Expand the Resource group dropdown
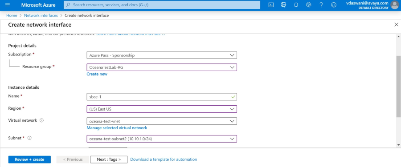Screen dimensions: 401x167 click(x=162, y=68)
